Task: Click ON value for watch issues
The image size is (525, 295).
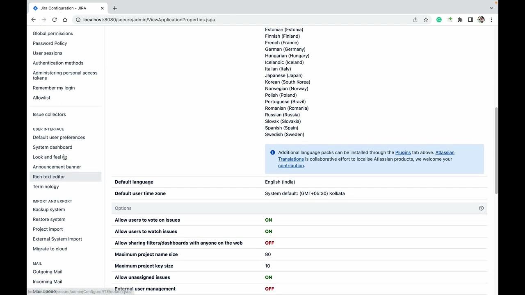Action: [269, 231]
